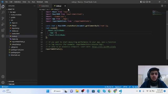Open the Edit menu

coord(11,2)
